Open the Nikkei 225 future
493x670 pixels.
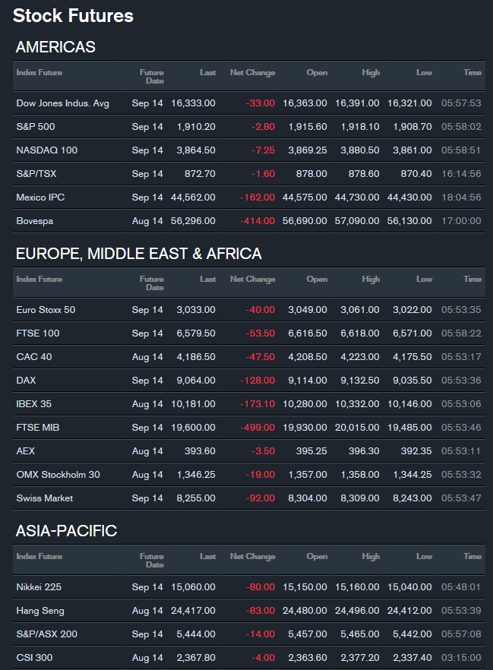(x=39, y=587)
